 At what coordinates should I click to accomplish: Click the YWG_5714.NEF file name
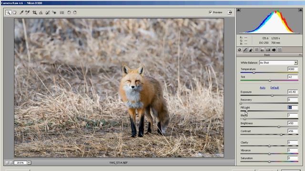coord(118,162)
